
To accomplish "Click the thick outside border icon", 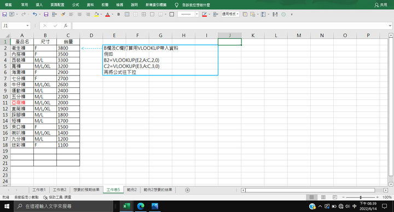I will point(172,14).
